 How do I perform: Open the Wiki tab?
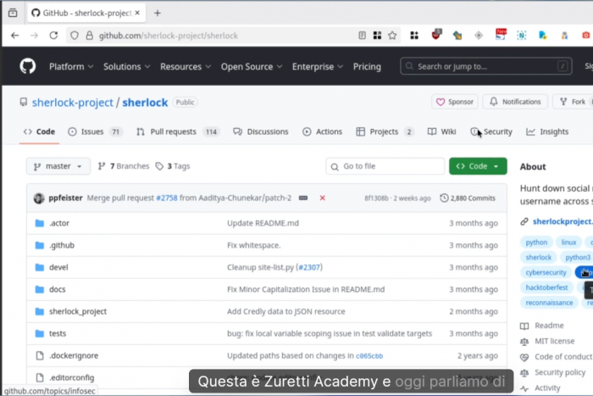441,131
